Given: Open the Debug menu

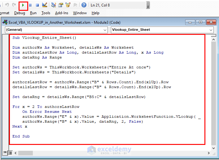Looking at the screenshot, I should click(x=20, y=13).
